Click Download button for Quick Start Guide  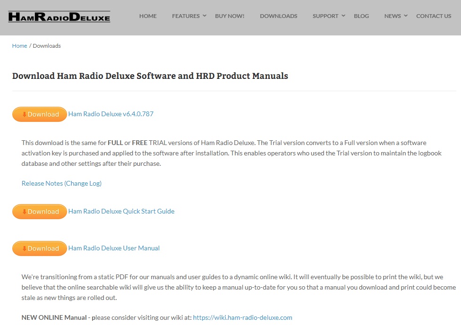[x=40, y=212]
